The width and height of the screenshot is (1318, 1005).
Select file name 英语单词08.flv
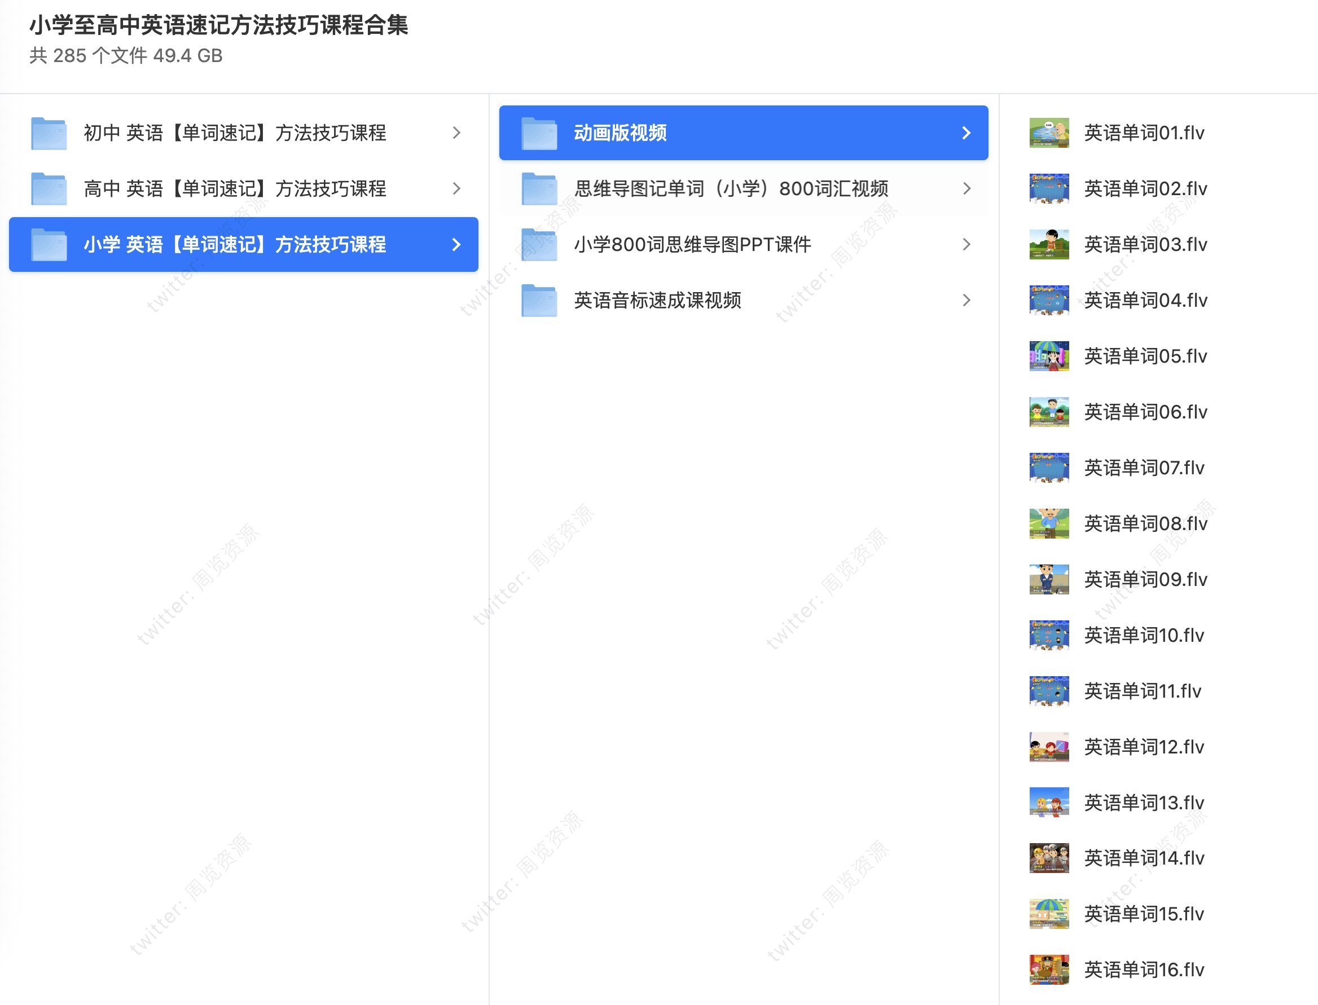point(1145,523)
